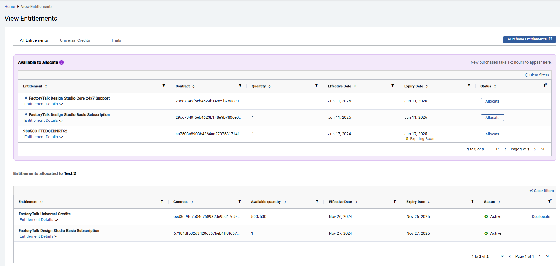Jump to last page of allocated table
The width and height of the screenshot is (560, 266).
click(x=547, y=257)
